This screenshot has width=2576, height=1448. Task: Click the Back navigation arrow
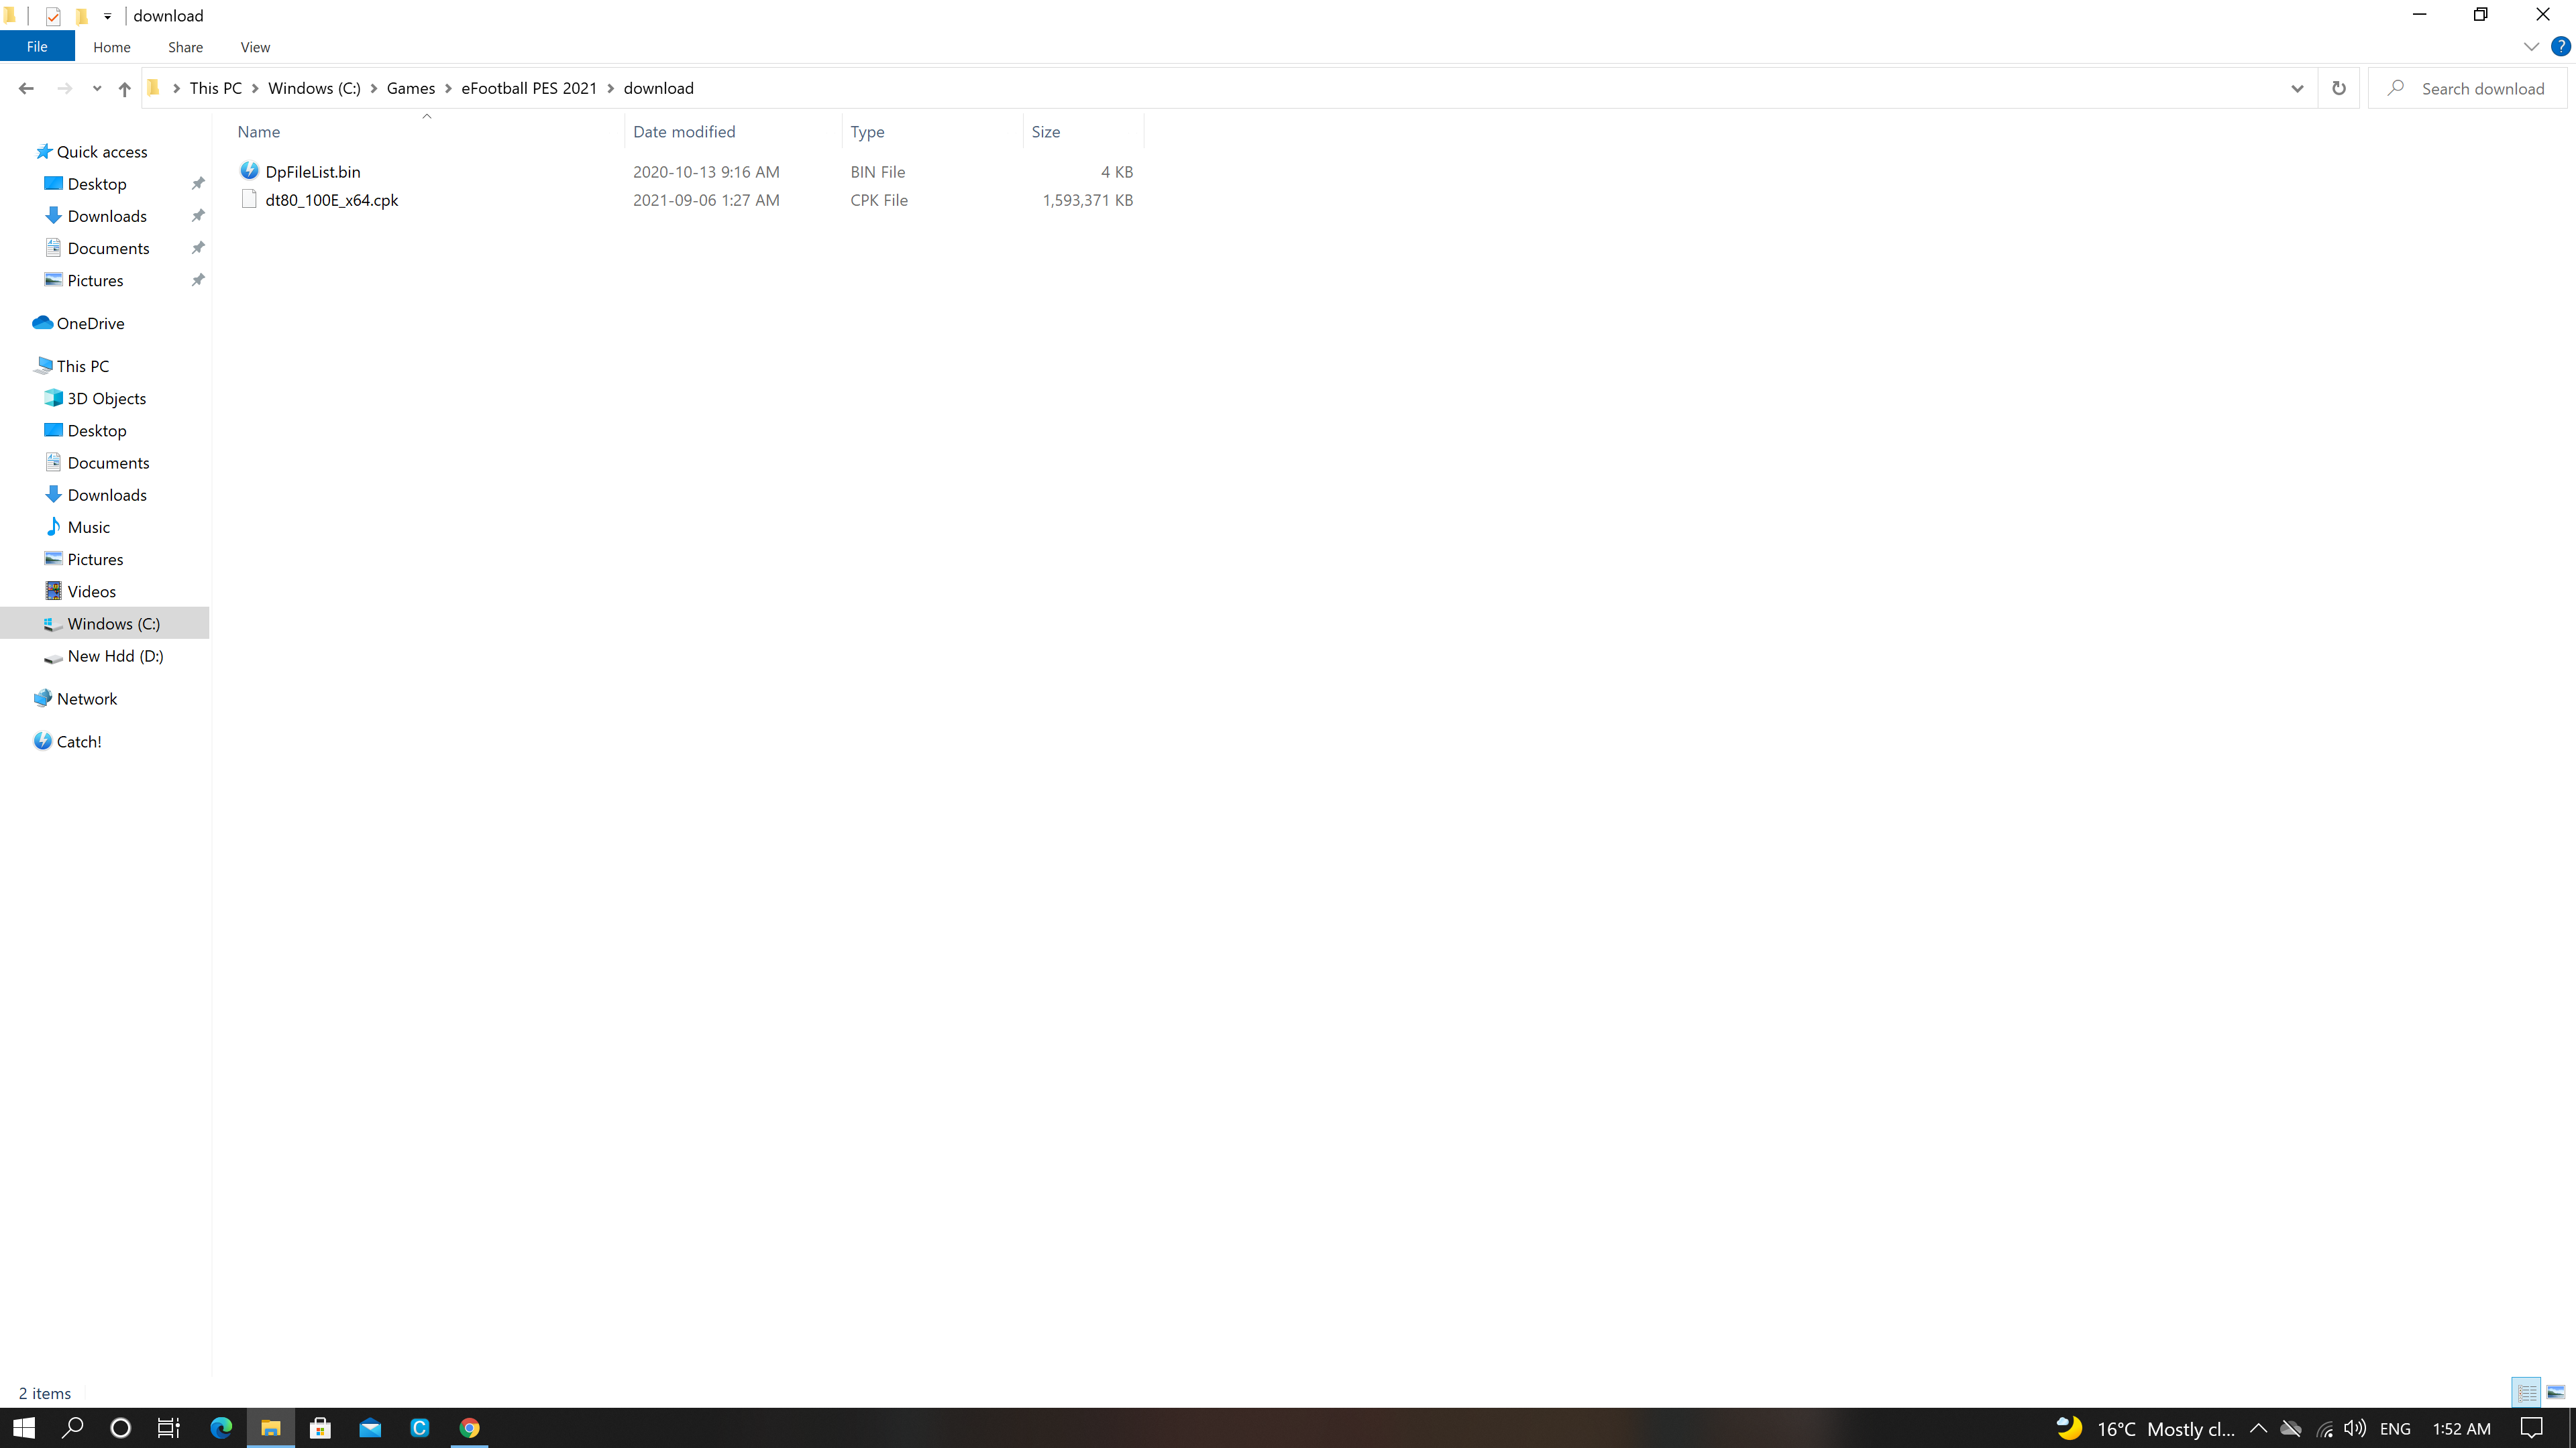click(26, 88)
